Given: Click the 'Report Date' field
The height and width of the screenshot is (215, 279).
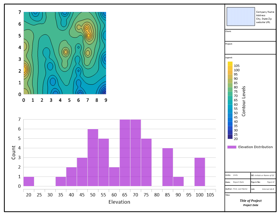Looking at the screenshot, I should [238, 182].
